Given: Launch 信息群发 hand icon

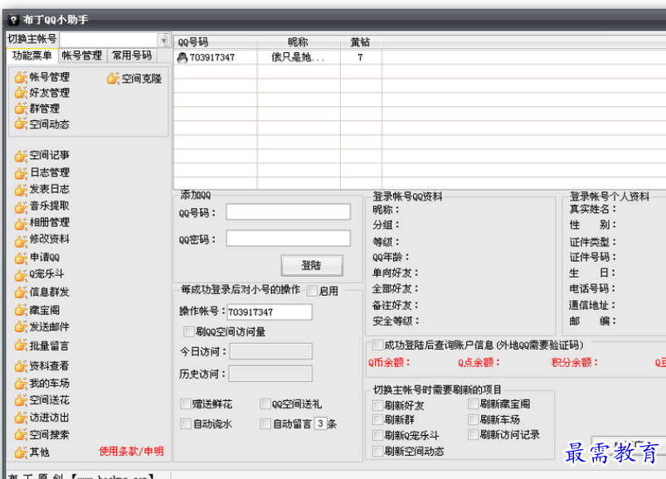Looking at the screenshot, I should tap(21, 293).
